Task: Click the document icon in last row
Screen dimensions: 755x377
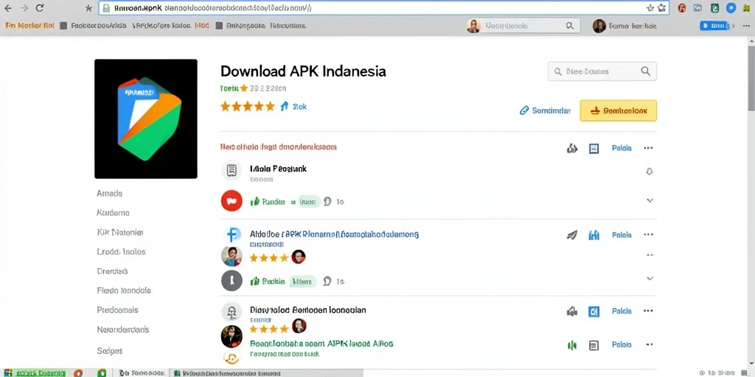Action: click(594, 345)
